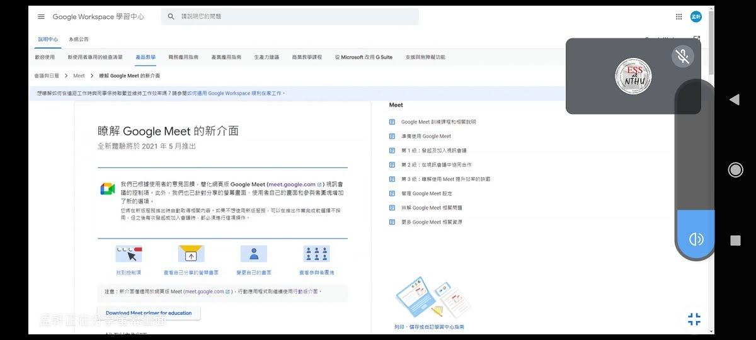This screenshot has width=756, height=340.
Task: Open 列印、儲存或自訂學習中心指南 link
Action: point(429,327)
